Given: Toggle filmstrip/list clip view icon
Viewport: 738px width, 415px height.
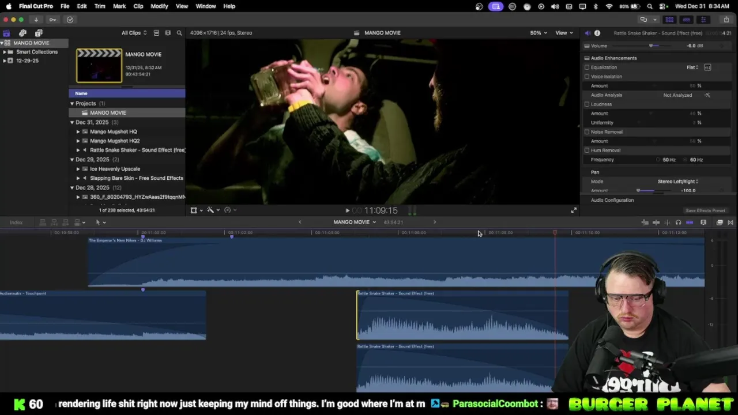Looking at the screenshot, I should click(x=156, y=33).
